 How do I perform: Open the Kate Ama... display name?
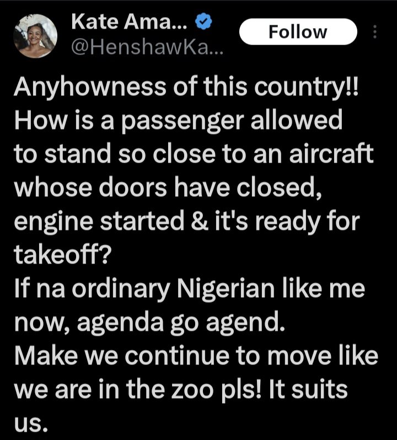coord(131,24)
